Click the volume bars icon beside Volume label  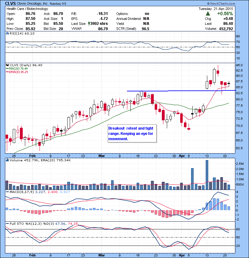7,160
